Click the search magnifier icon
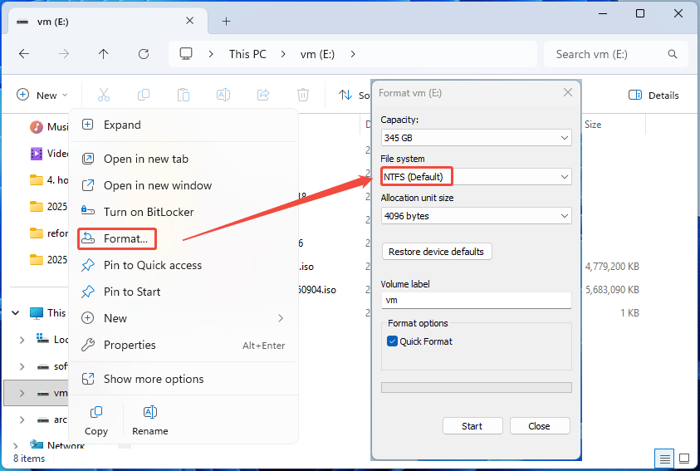 673,54
